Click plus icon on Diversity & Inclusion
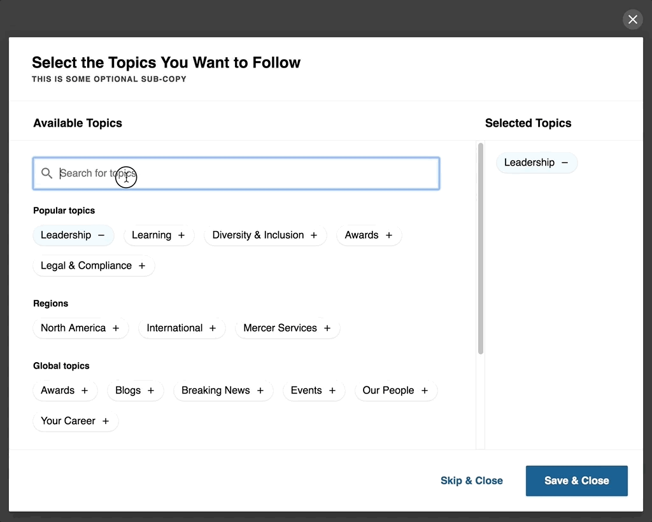Viewport: 652px width, 522px height. [x=314, y=236]
